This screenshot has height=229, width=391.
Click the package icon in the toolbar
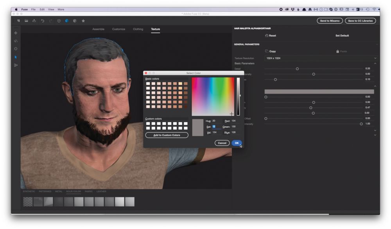coord(75,21)
